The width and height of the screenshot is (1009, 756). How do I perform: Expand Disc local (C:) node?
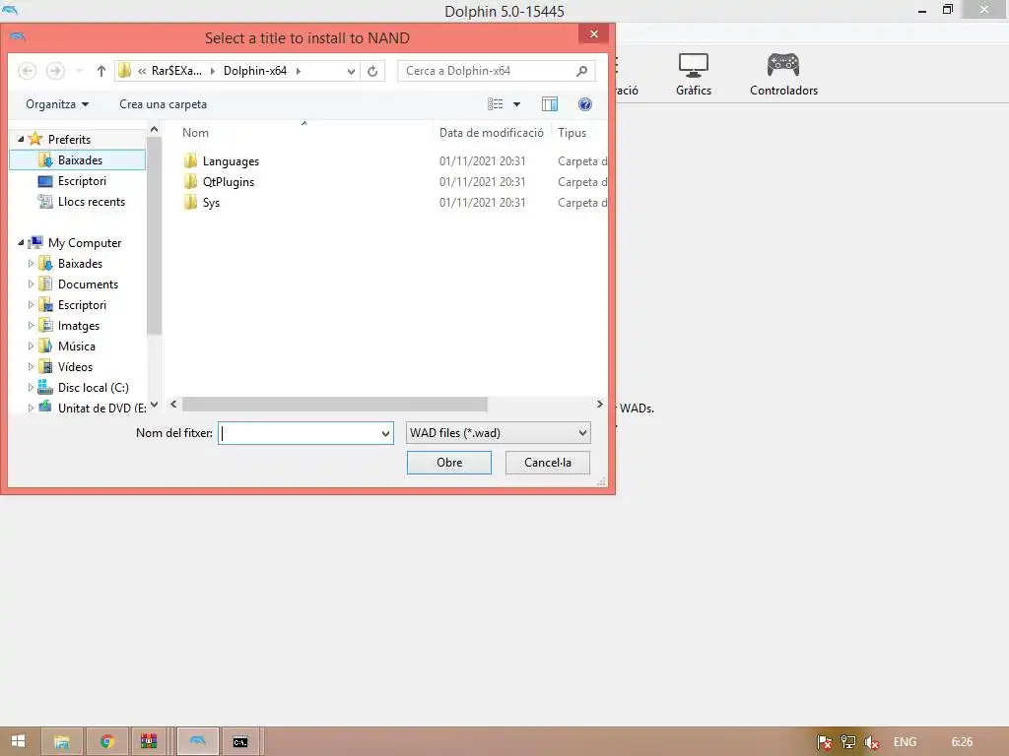pos(31,388)
